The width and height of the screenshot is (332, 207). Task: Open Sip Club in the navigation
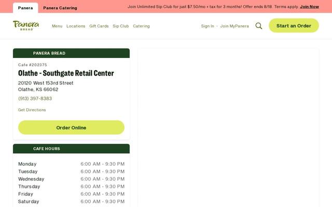(121, 26)
